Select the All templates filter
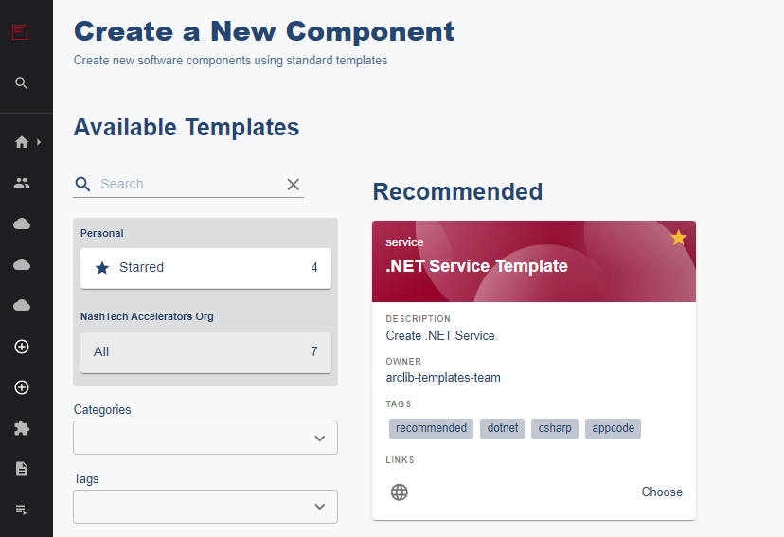Screen dimensions: 784x537 pos(205,352)
